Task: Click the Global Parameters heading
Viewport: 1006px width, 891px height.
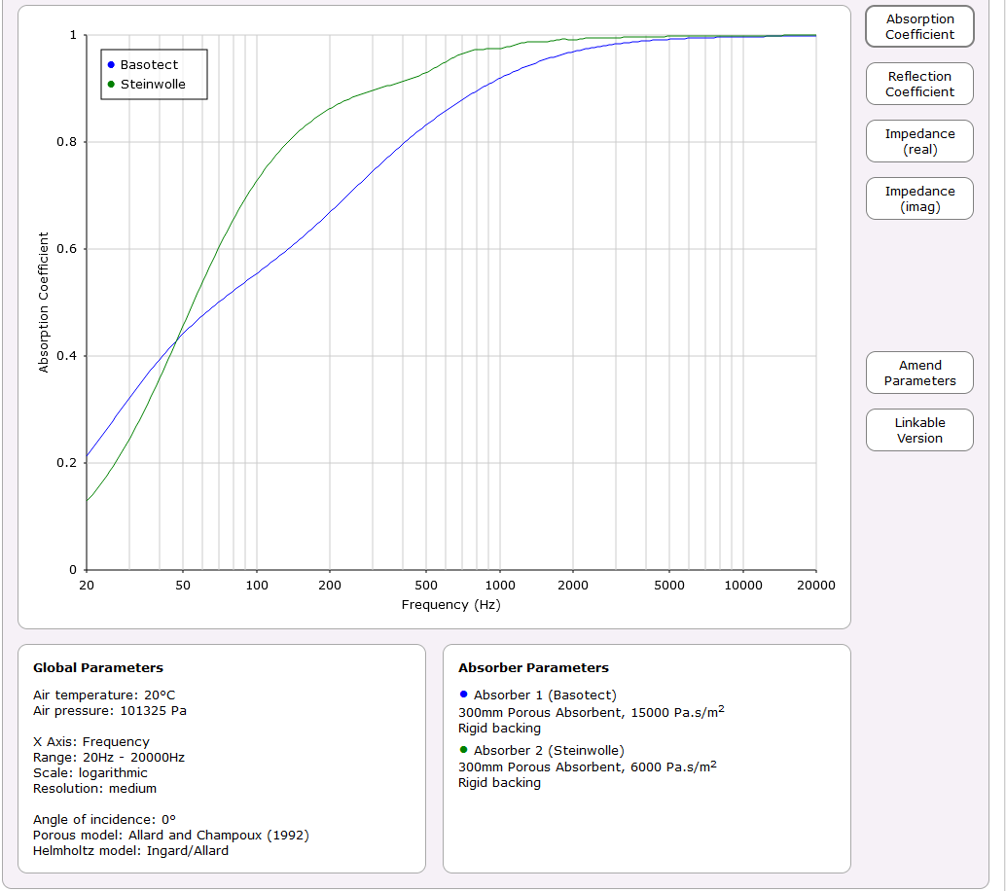Action: pos(98,668)
